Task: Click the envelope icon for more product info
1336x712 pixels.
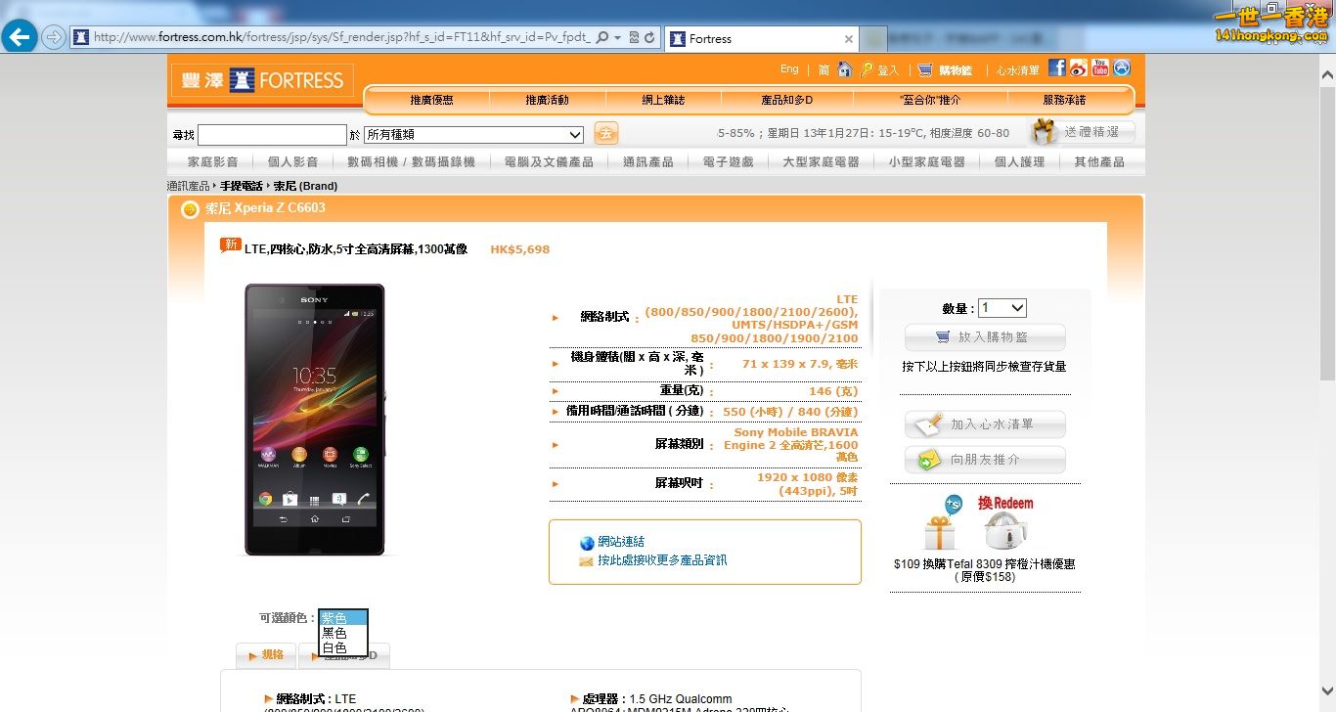Action: click(586, 561)
